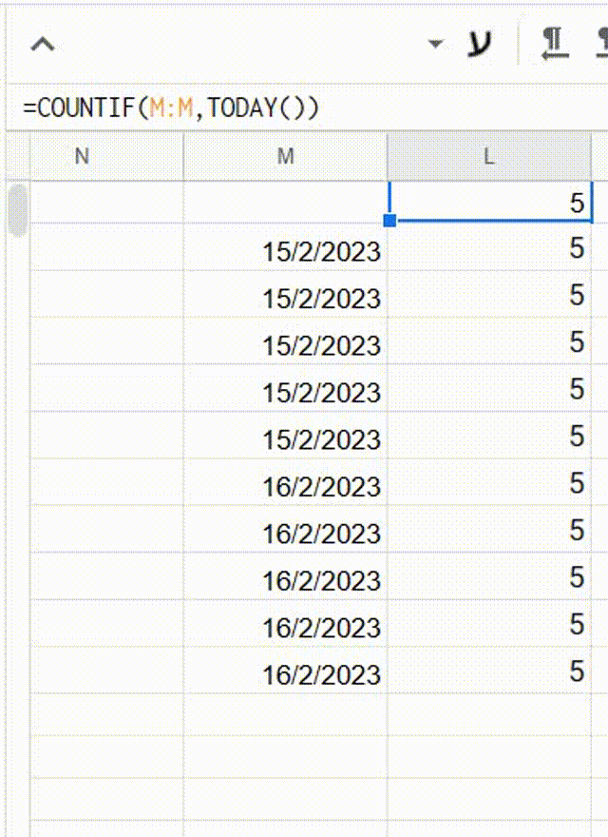This screenshot has height=837, width=608.
Task: Click the vertical scrollbar thumb
Action: pyautogui.click(x=17, y=209)
